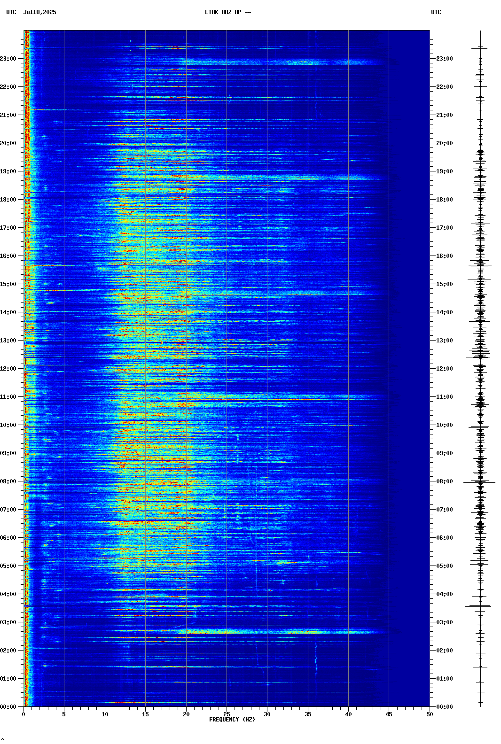Select the 15 Hz frequency tick label
This screenshot has width=501, height=744.
click(x=145, y=714)
